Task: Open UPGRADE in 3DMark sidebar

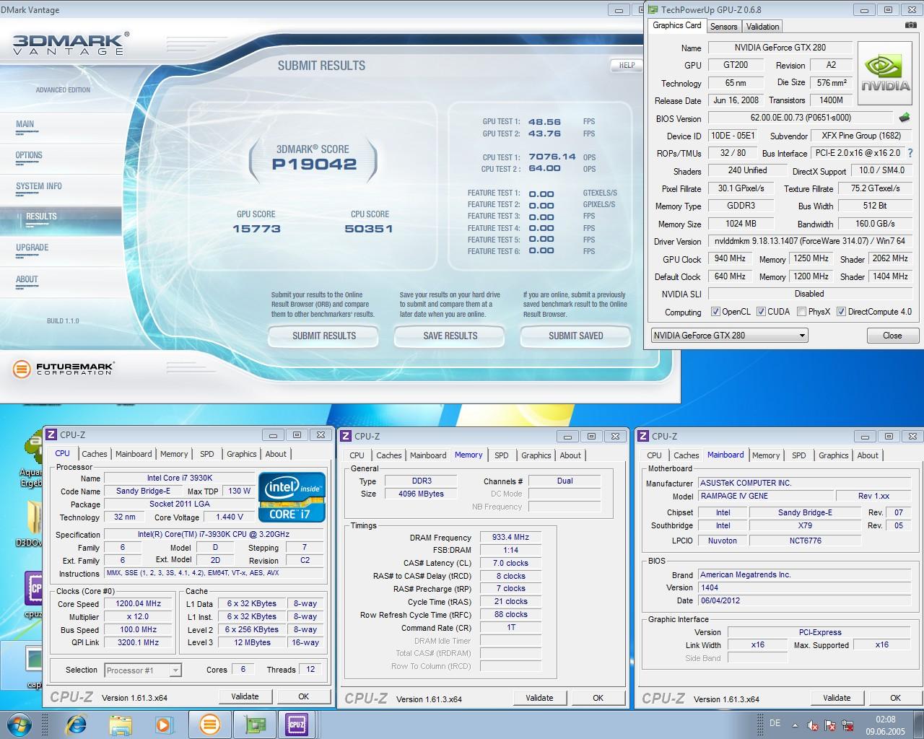Action: tap(32, 248)
